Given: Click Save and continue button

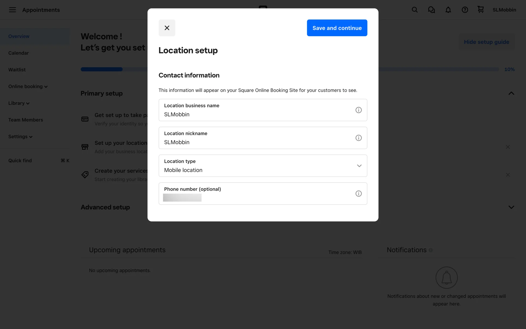Looking at the screenshot, I should [x=337, y=28].
